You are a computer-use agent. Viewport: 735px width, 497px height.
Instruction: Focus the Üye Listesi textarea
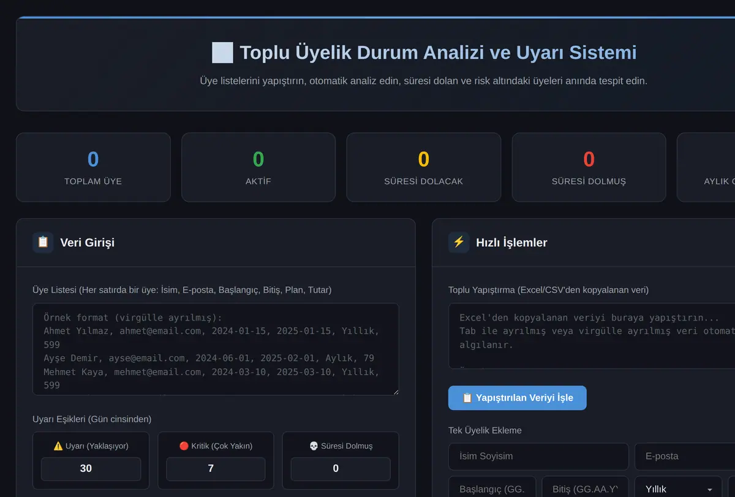[x=216, y=349]
